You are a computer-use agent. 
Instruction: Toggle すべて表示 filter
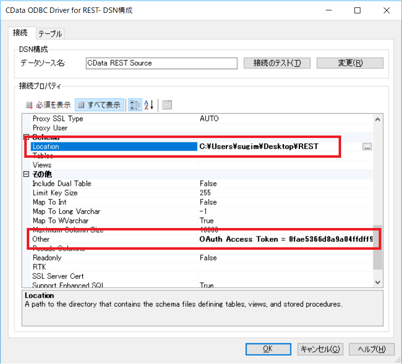100,105
